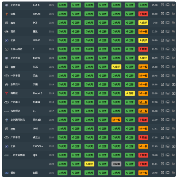This screenshot has height=178, width=180.
Task: Select model name iMAX8
Action: click(x=36, y=14)
